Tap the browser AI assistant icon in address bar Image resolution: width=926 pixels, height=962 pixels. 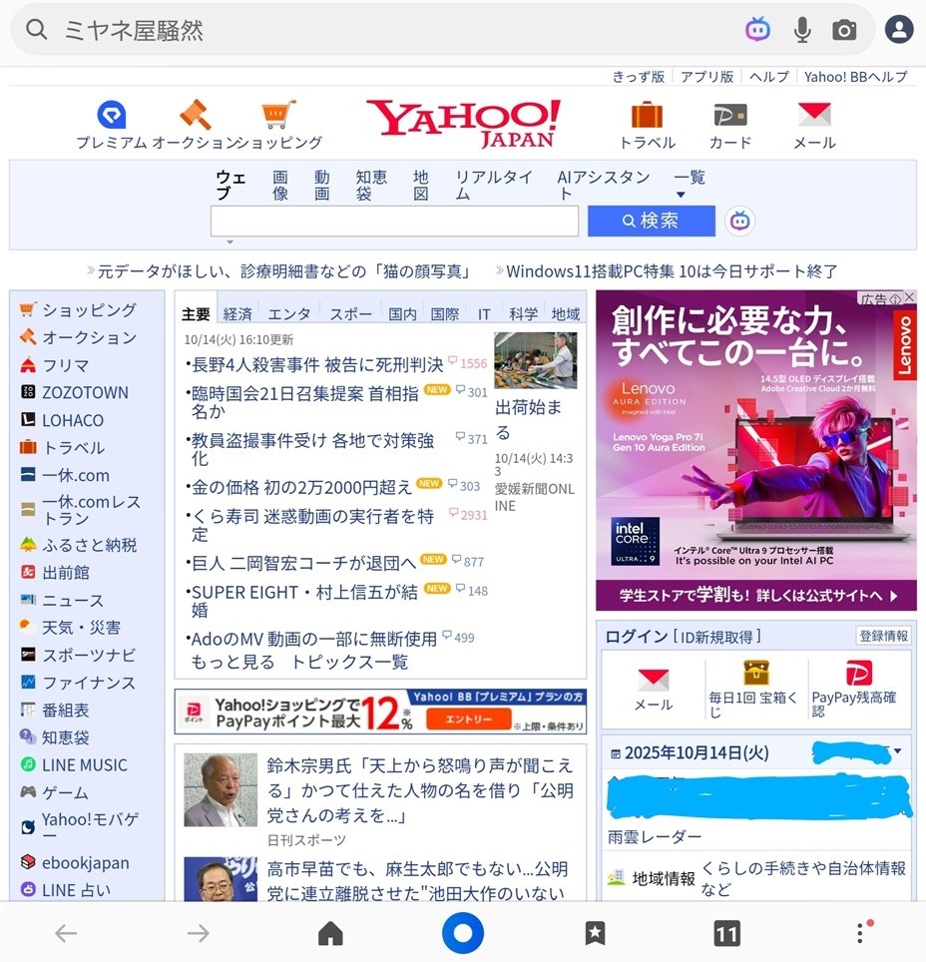[x=757, y=30]
